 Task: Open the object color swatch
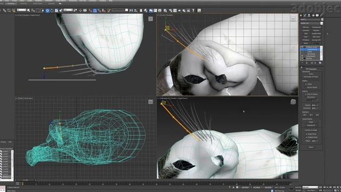coord(322,19)
